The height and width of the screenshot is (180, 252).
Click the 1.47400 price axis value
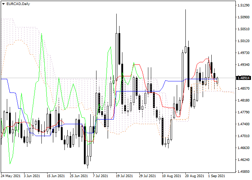tap(243, 124)
